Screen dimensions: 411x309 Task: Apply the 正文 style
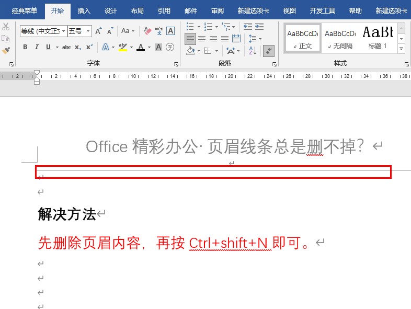pos(302,39)
